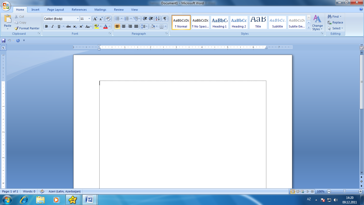Click Grow Font button

(95, 19)
